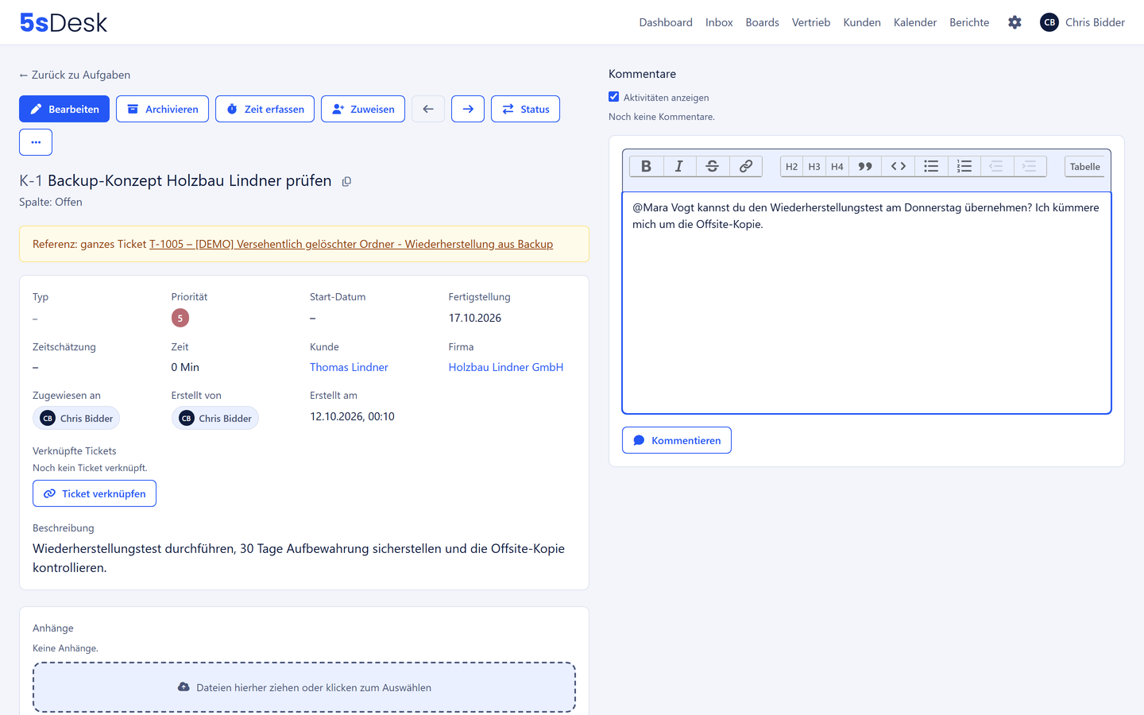Insert a bulleted list

pyautogui.click(x=931, y=166)
